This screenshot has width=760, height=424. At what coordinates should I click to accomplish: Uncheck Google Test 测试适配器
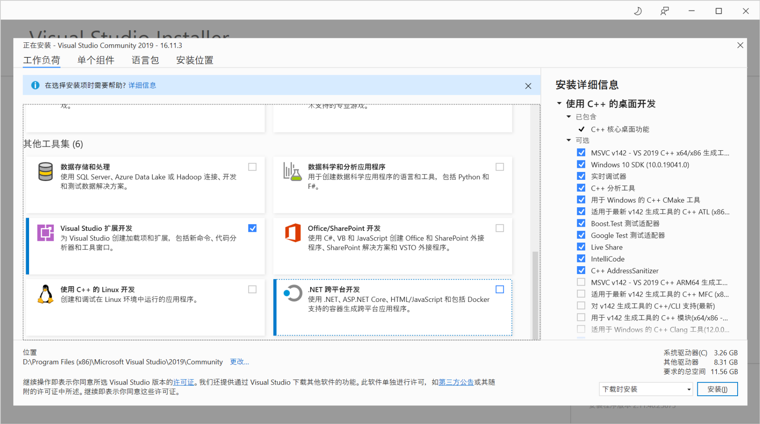coord(581,235)
